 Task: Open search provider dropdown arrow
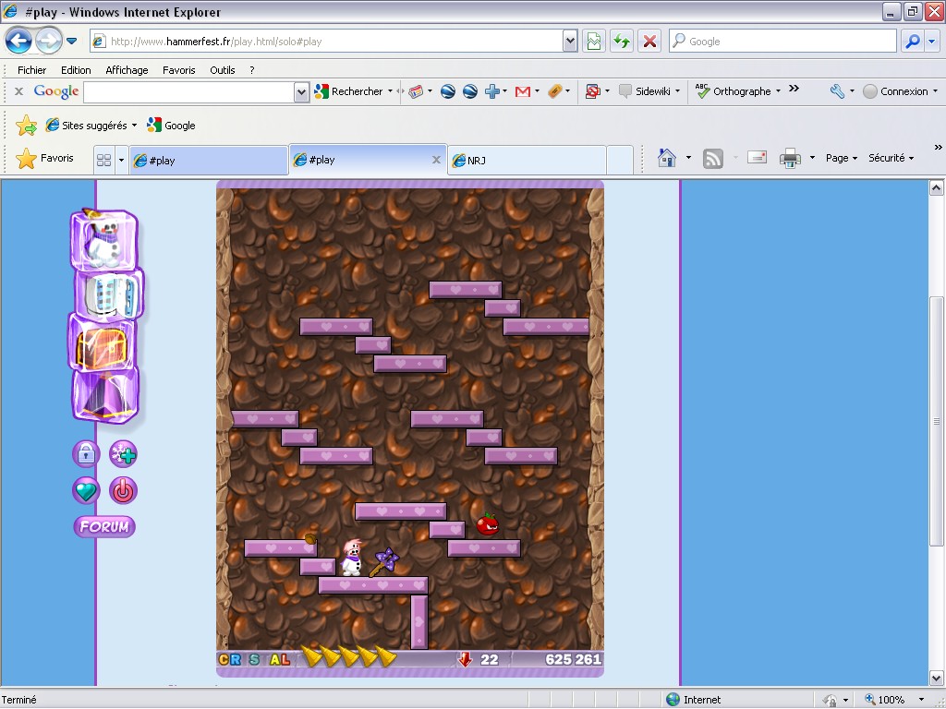[932, 41]
